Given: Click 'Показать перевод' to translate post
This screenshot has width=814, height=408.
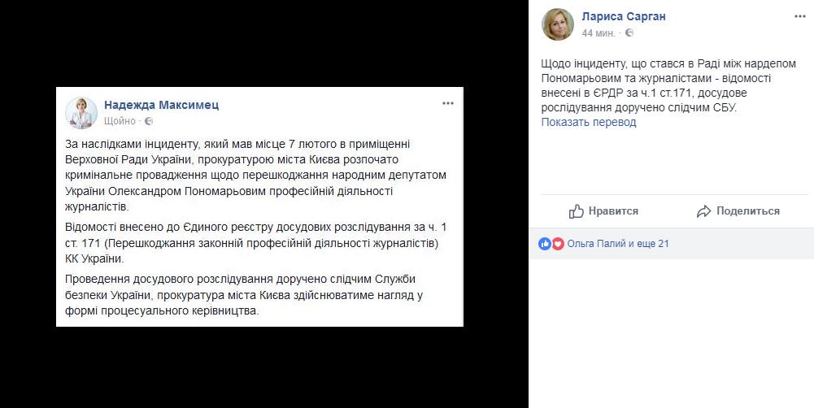Looking at the screenshot, I should (x=589, y=122).
